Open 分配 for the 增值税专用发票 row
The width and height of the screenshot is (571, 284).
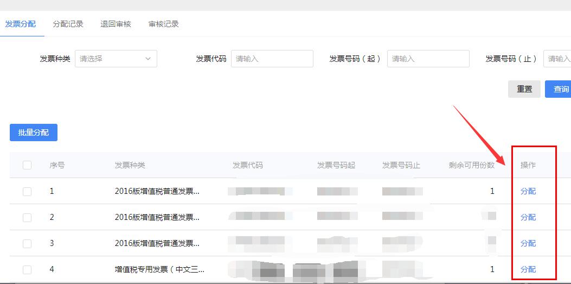coord(528,269)
